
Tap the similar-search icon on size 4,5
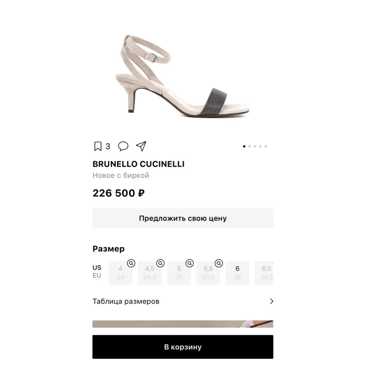tap(160, 263)
